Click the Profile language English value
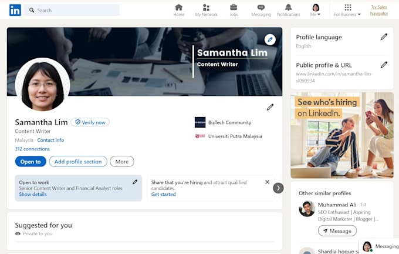This screenshot has height=254, width=399. coord(303,46)
